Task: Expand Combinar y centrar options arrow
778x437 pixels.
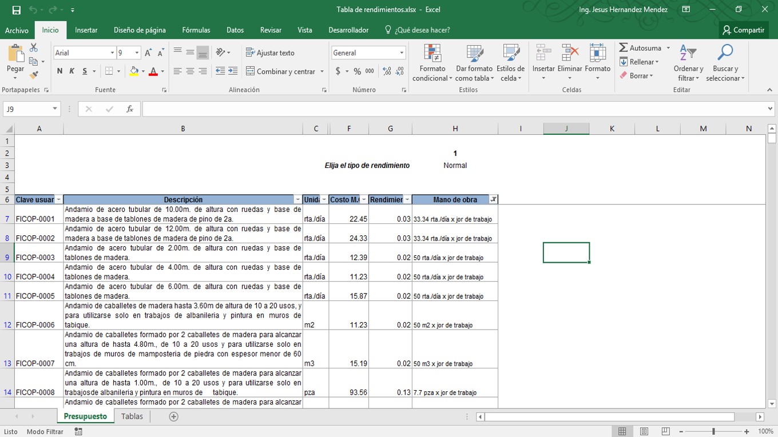Action: (x=322, y=71)
